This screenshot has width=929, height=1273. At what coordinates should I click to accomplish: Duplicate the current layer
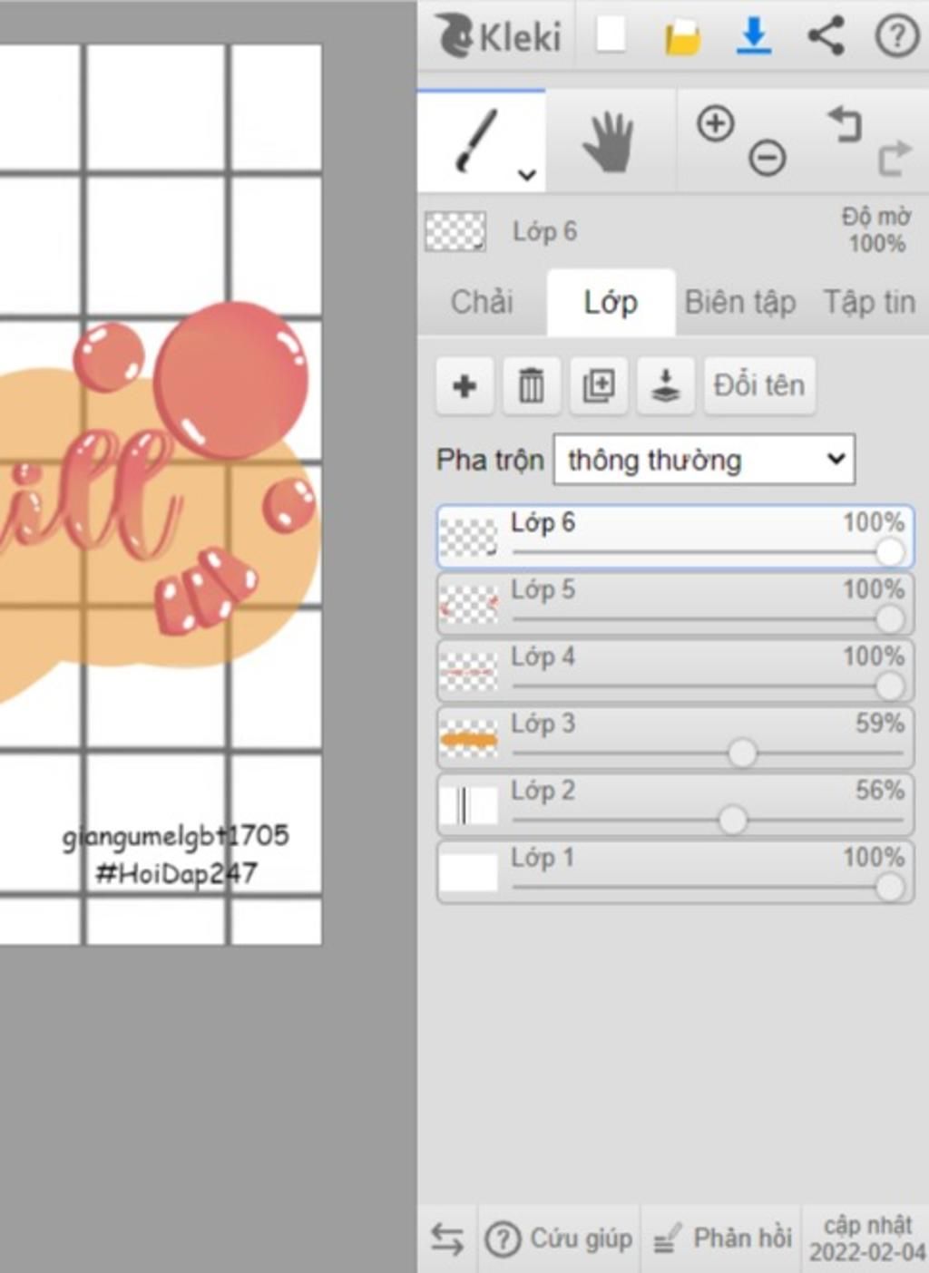[599, 386]
